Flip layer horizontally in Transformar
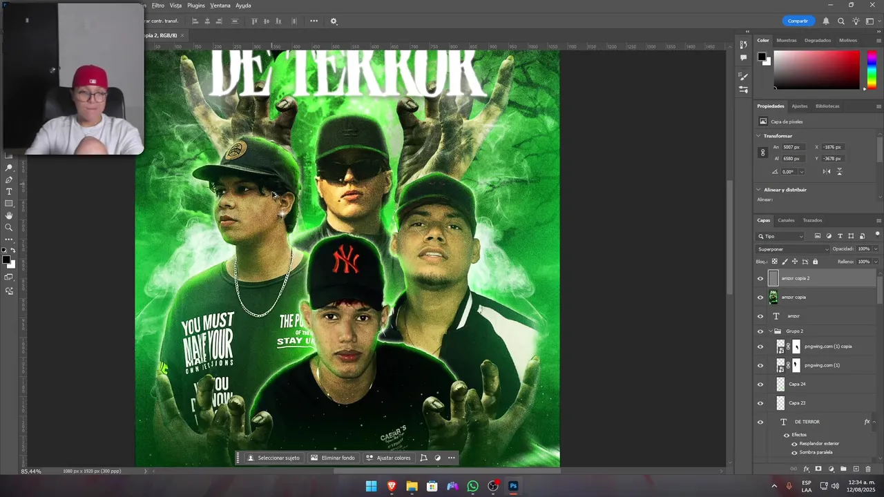This screenshot has height=497, width=884. tap(827, 171)
